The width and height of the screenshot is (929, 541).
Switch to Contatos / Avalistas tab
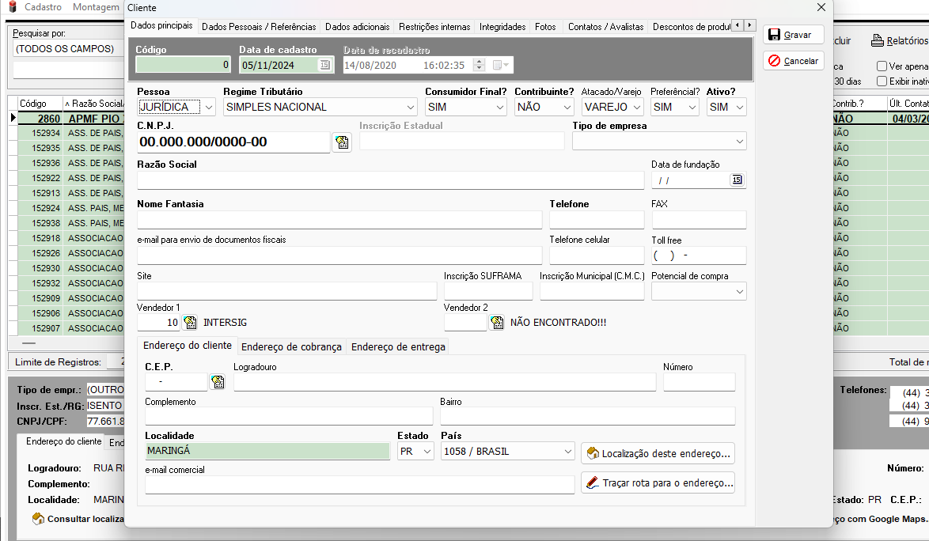pos(605,27)
